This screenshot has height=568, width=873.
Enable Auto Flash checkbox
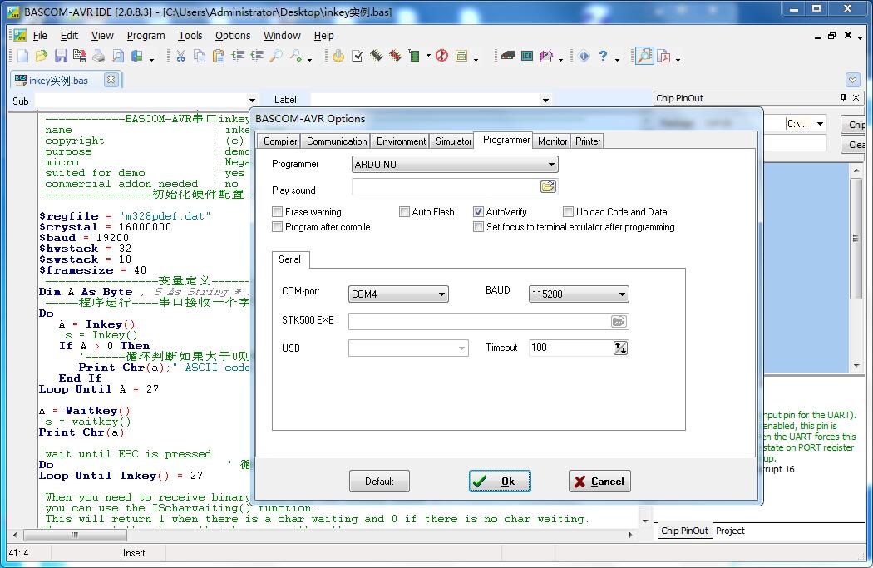(x=404, y=211)
